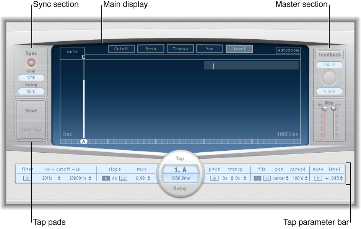The height and width of the screenshot is (229, 361).
Task: Open the Tap A feedback source selector
Action: [x=329, y=65]
